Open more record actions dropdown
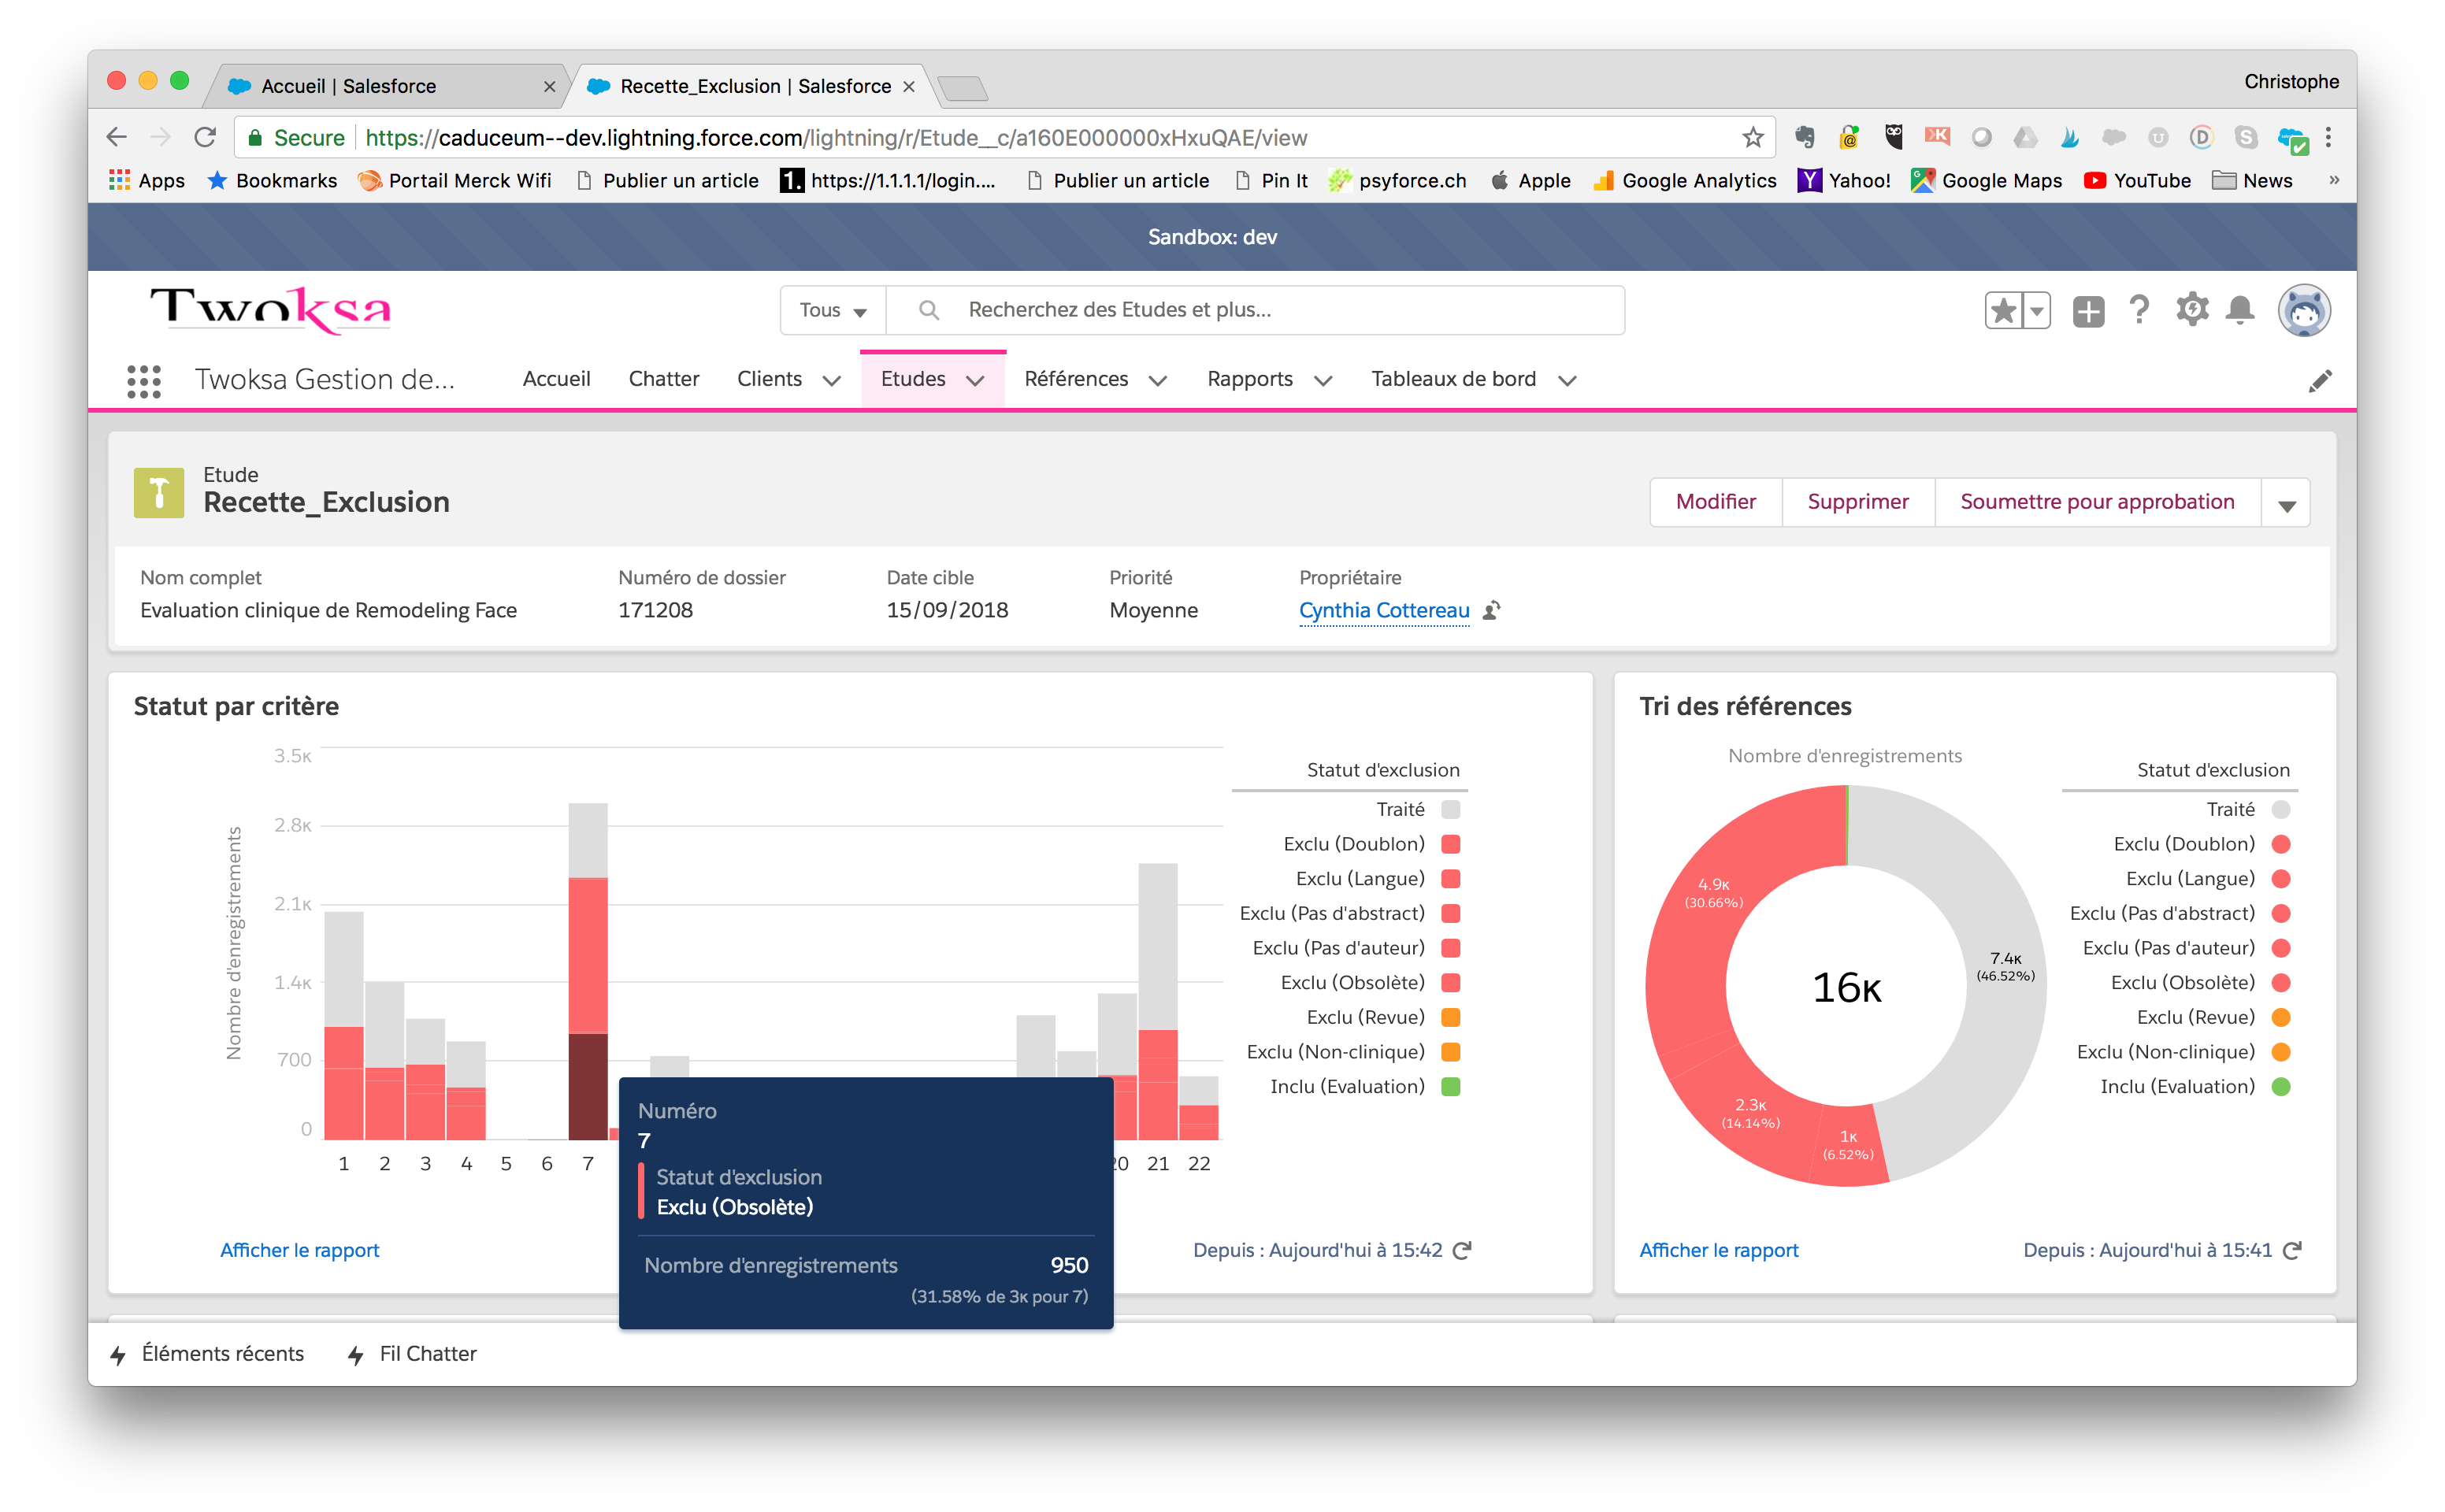The image size is (2445, 1512). coord(2286,503)
